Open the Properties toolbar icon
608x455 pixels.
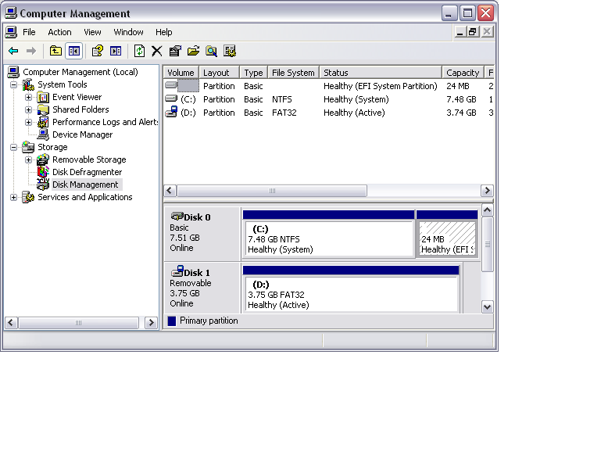coord(175,51)
